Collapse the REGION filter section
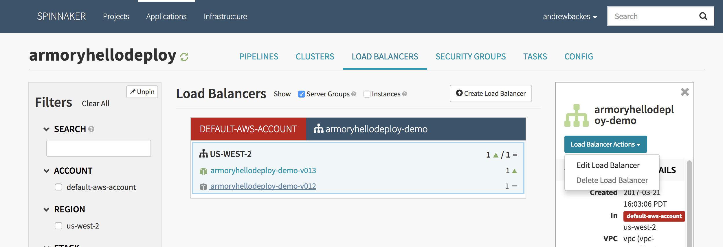This screenshot has width=723, height=247. (46, 209)
